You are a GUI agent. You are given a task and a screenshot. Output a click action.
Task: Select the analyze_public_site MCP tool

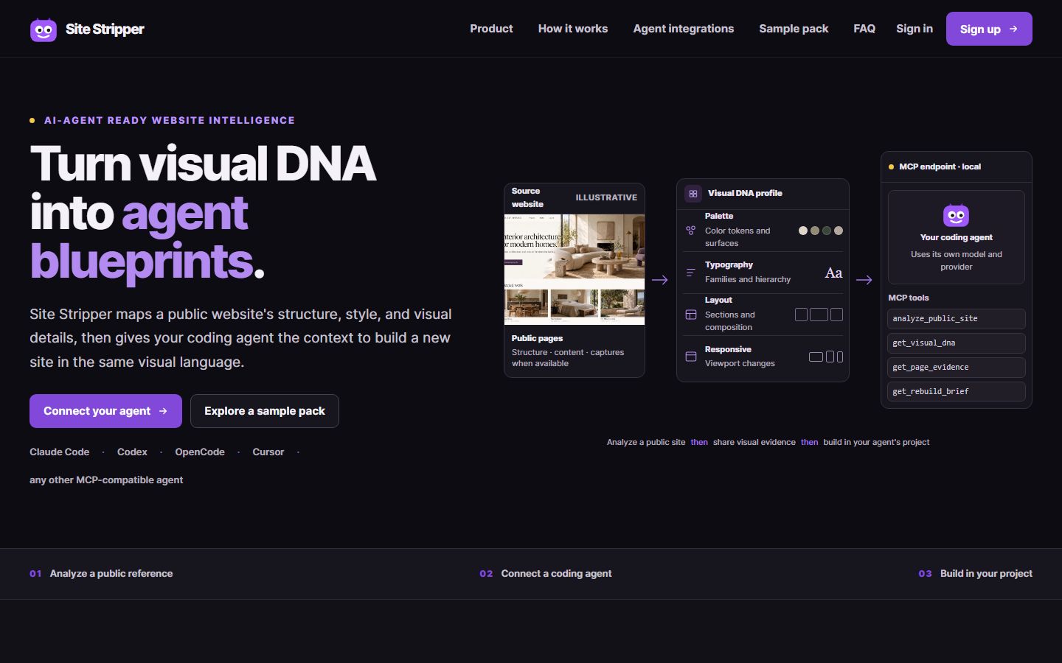coord(956,319)
